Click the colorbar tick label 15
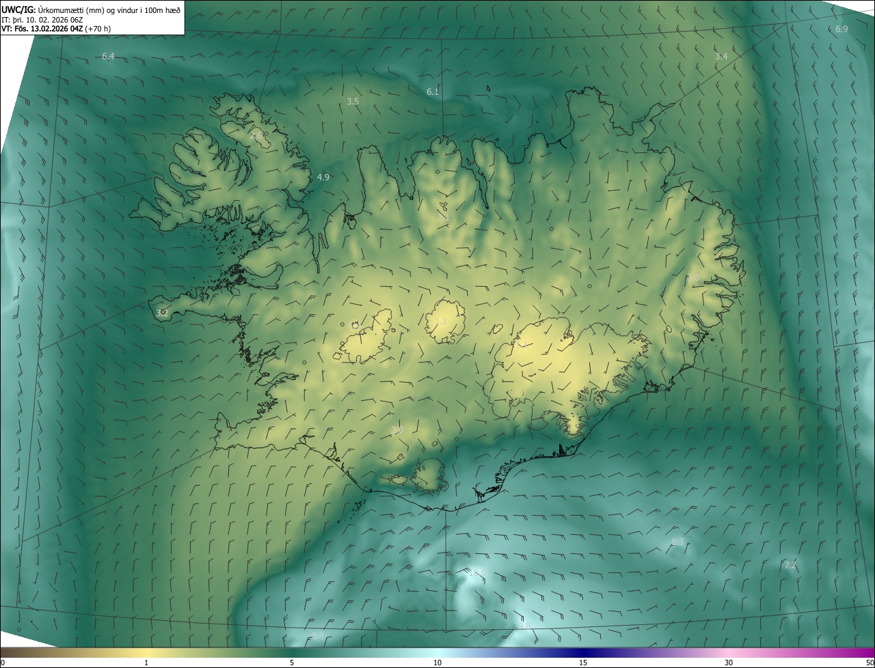This screenshot has width=875, height=668. click(583, 663)
